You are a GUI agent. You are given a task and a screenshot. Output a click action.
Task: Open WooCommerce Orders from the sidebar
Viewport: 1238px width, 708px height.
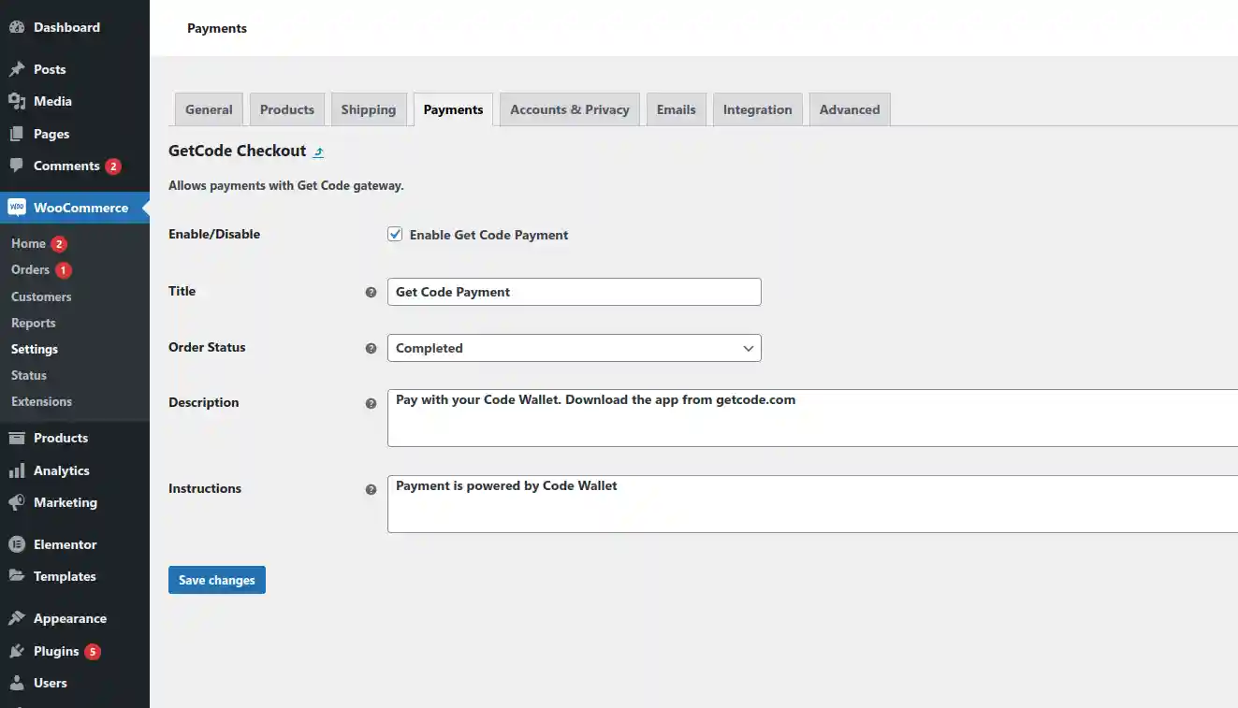[29, 269]
